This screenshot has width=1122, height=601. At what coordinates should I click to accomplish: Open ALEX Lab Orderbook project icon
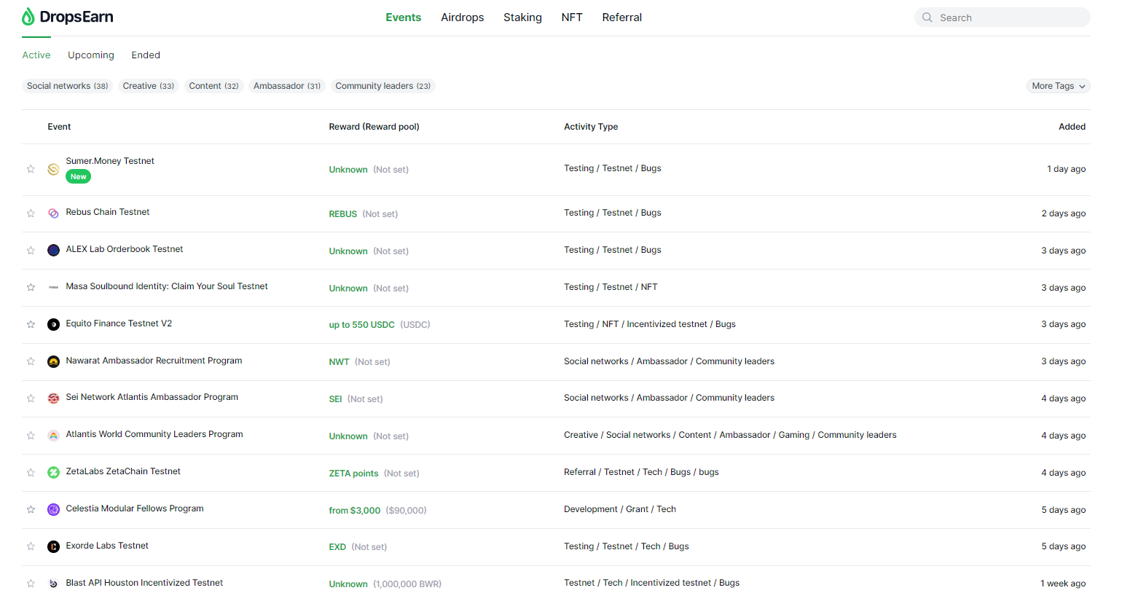(x=53, y=251)
